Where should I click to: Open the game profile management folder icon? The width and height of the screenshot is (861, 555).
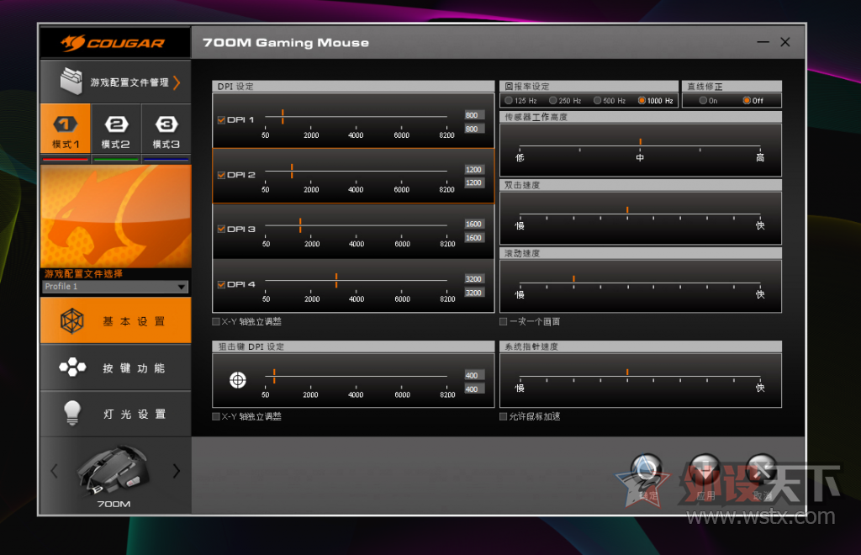click(71, 82)
